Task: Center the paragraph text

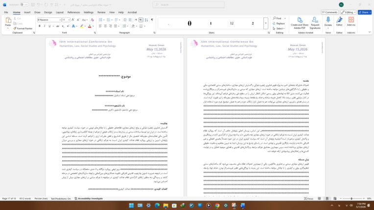Action: 105,26
